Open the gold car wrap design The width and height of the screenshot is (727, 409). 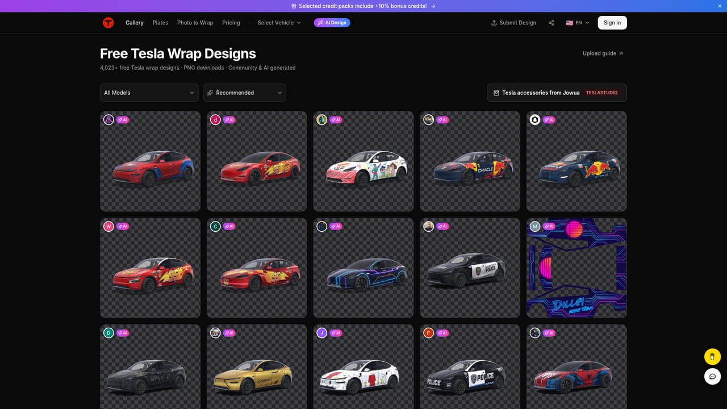tap(257, 367)
